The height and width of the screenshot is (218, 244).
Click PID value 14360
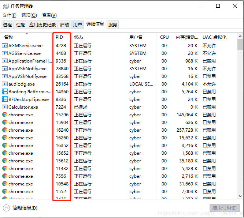(x=62, y=92)
